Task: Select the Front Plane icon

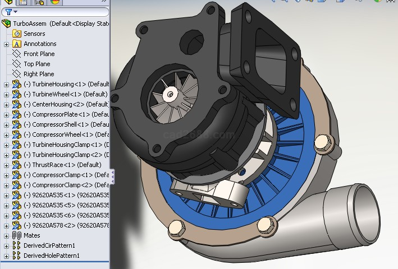Action: point(17,54)
